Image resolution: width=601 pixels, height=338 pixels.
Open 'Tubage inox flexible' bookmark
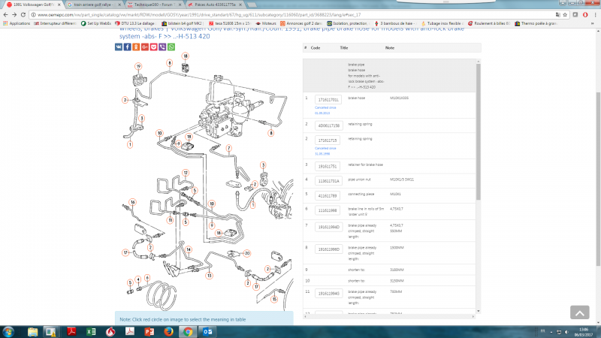click(x=442, y=23)
